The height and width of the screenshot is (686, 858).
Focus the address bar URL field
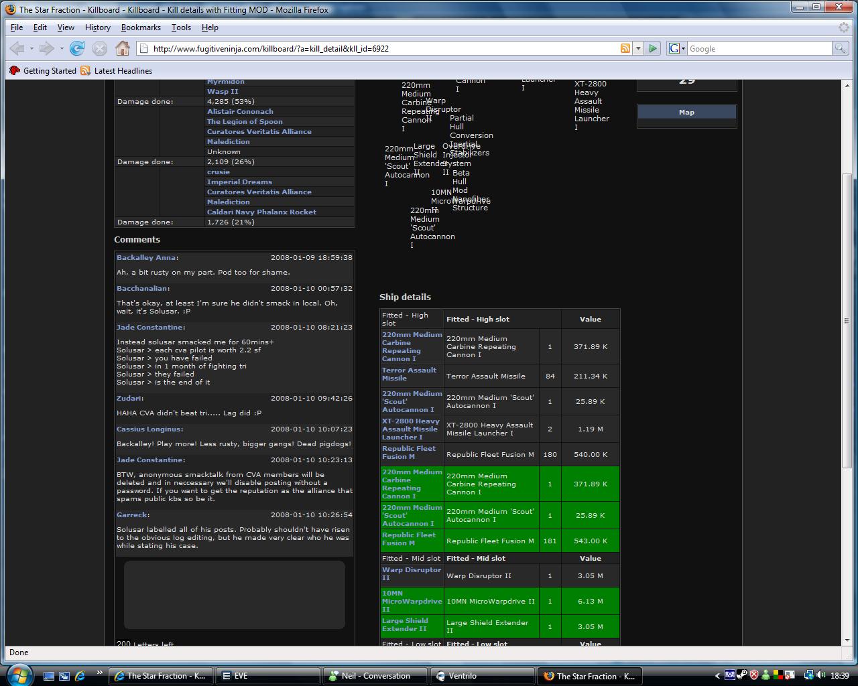click(x=384, y=48)
